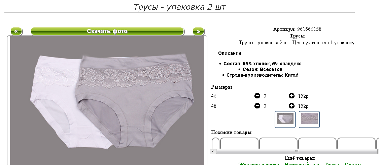Go to previous photo with « button
Screen dimensions: 379x165
[x=16, y=31]
